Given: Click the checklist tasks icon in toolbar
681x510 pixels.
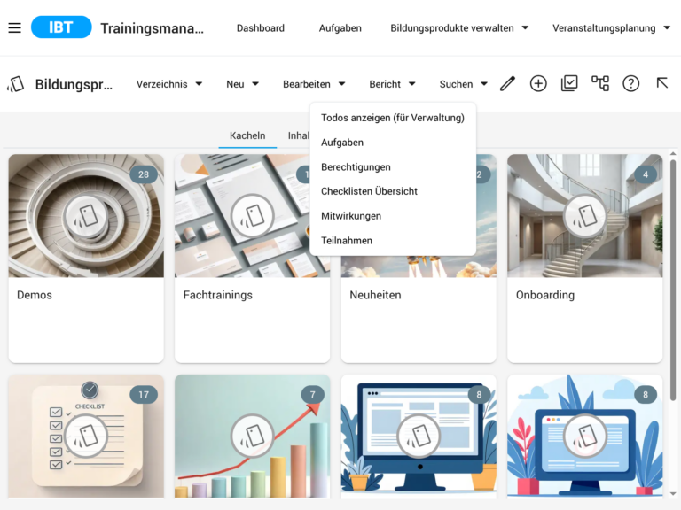Looking at the screenshot, I should pos(569,83).
